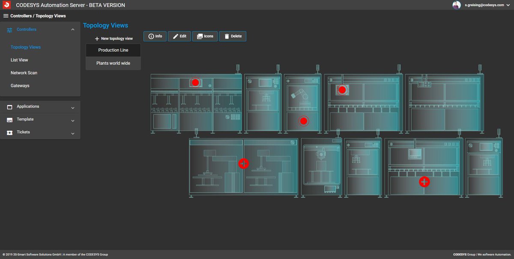Expand the Template section chevron
This screenshot has width=514, height=259.
[x=73, y=121]
